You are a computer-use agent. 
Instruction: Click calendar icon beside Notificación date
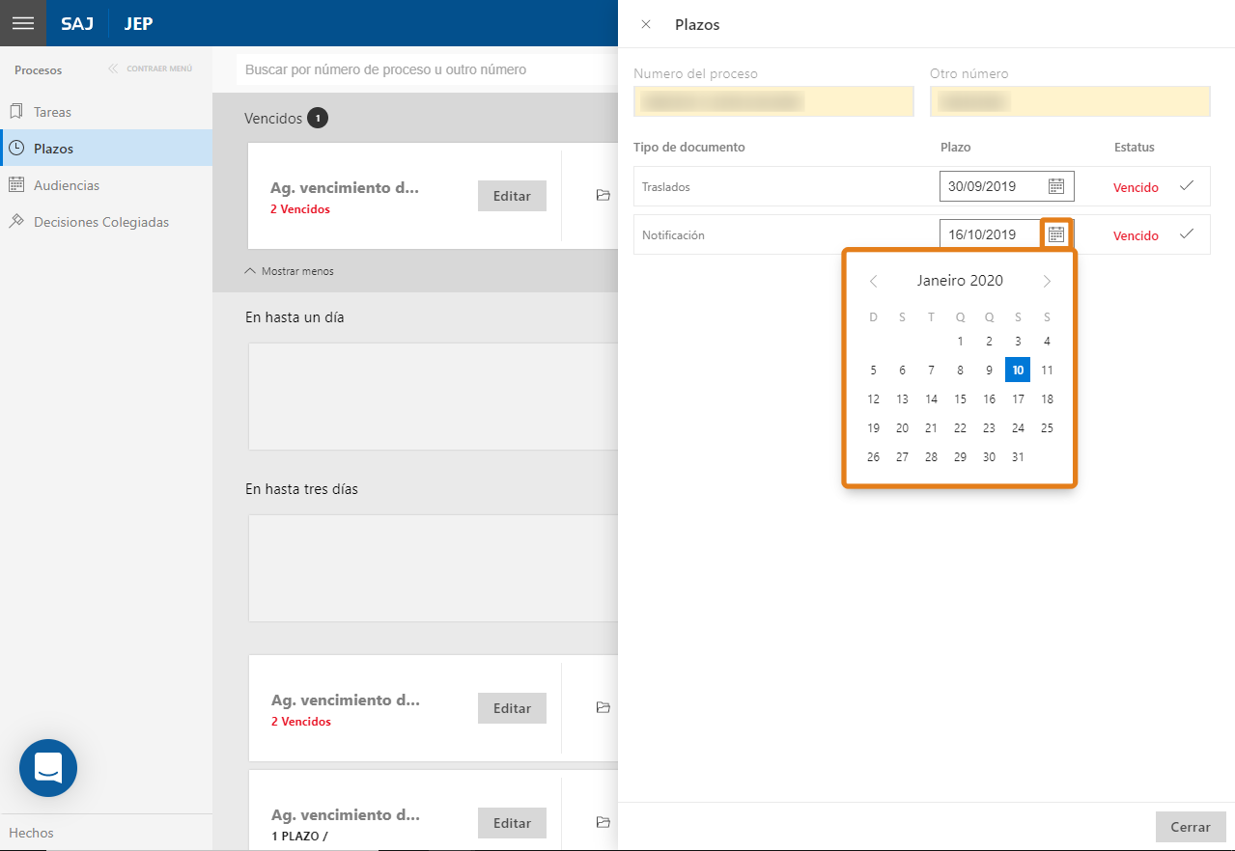[x=1055, y=234]
